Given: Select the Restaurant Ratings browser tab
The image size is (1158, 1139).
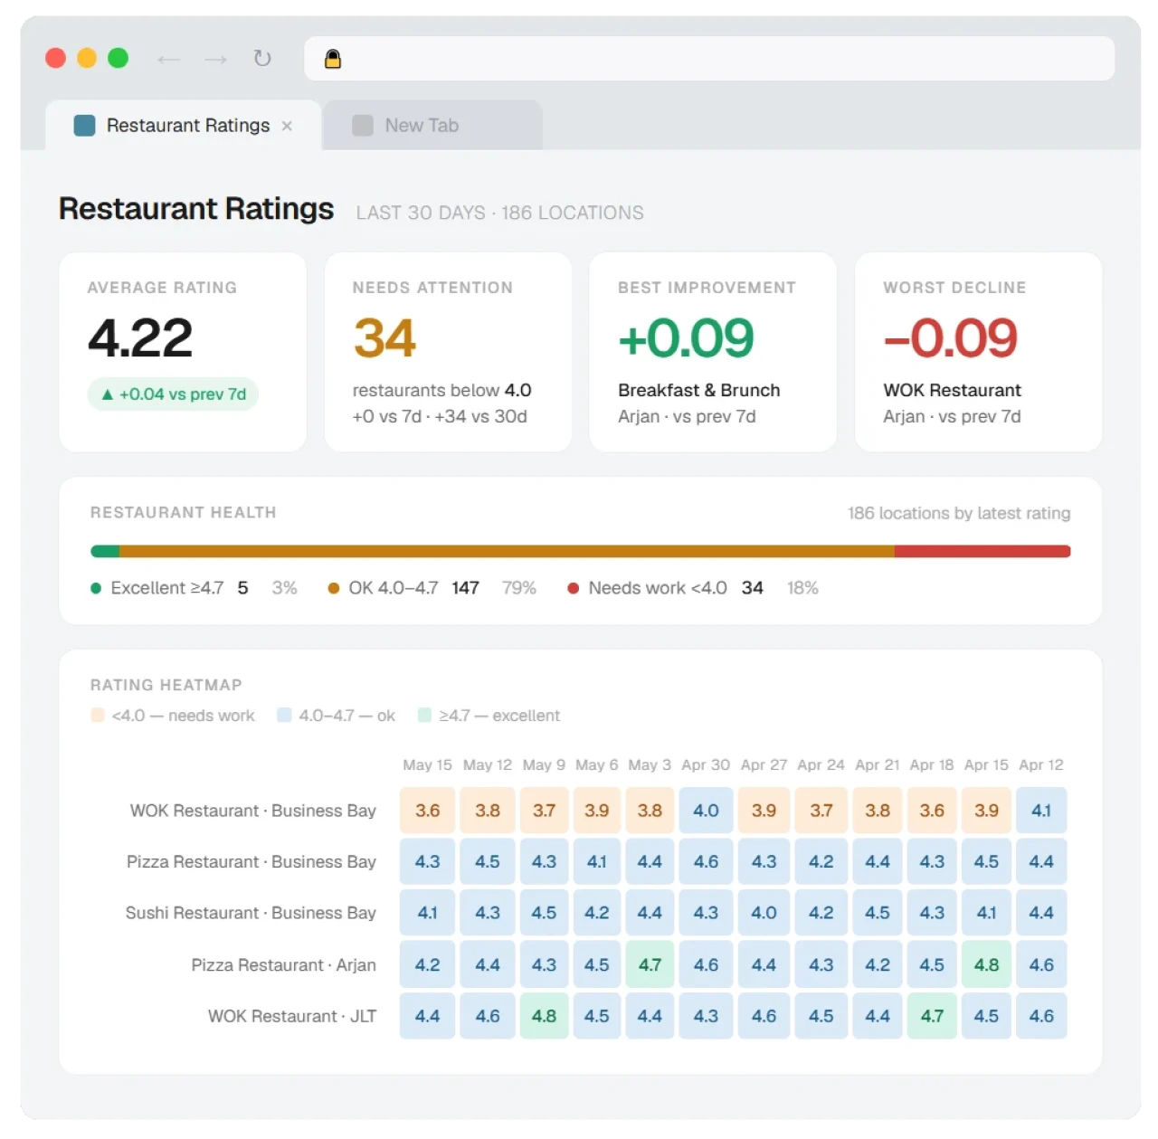Looking at the screenshot, I should pyautogui.click(x=184, y=126).
